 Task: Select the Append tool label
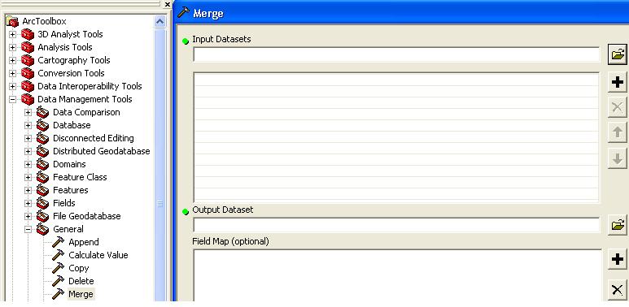pos(84,242)
